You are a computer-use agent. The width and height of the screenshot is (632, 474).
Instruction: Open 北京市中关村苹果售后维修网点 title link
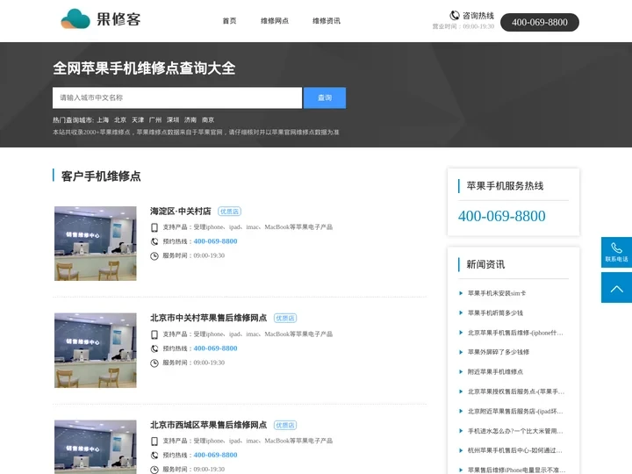click(x=208, y=318)
